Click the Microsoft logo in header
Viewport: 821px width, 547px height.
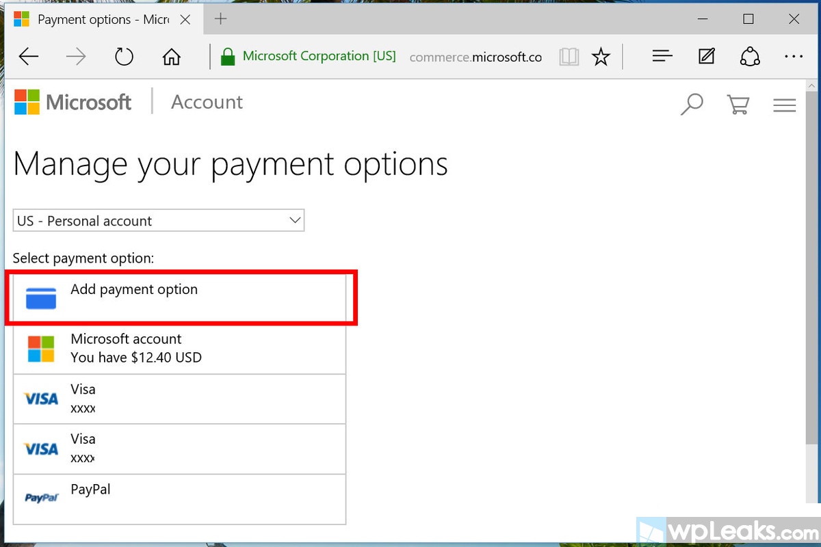(x=73, y=102)
